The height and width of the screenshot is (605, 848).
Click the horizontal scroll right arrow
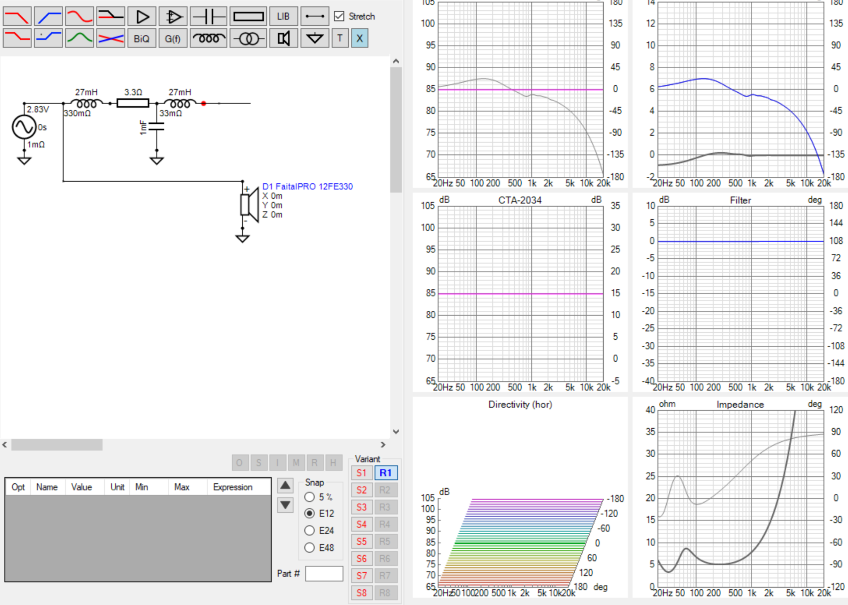tap(383, 445)
